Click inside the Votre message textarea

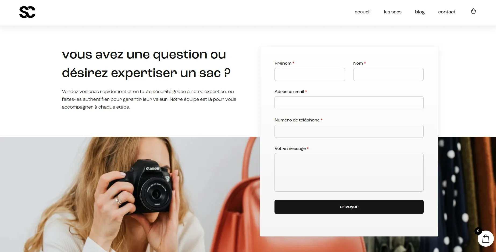(x=349, y=172)
